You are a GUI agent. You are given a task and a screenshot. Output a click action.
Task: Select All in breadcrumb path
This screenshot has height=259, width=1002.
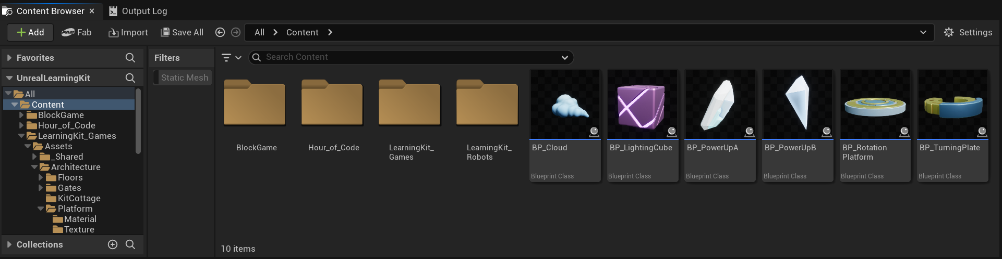pos(259,32)
